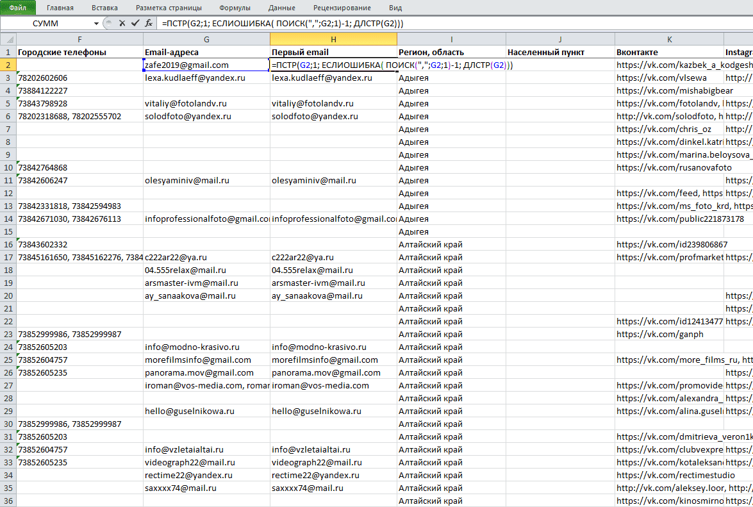Screen dimensions: 753x507
Task: Select rectime22@yandex.ru in column H
Action: [333, 476]
